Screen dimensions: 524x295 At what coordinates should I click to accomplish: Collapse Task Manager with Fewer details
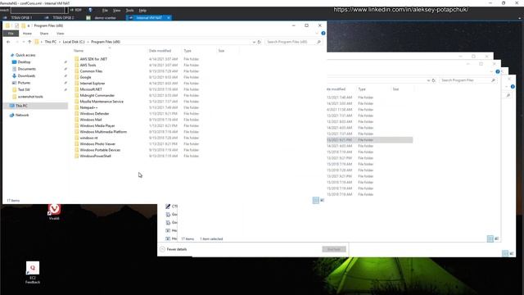[x=174, y=249]
